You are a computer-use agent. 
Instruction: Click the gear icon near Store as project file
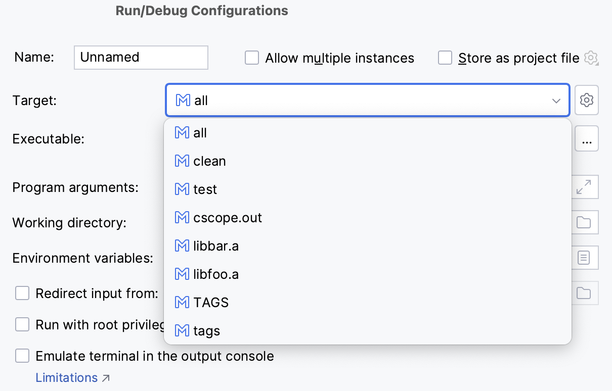click(591, 58)
